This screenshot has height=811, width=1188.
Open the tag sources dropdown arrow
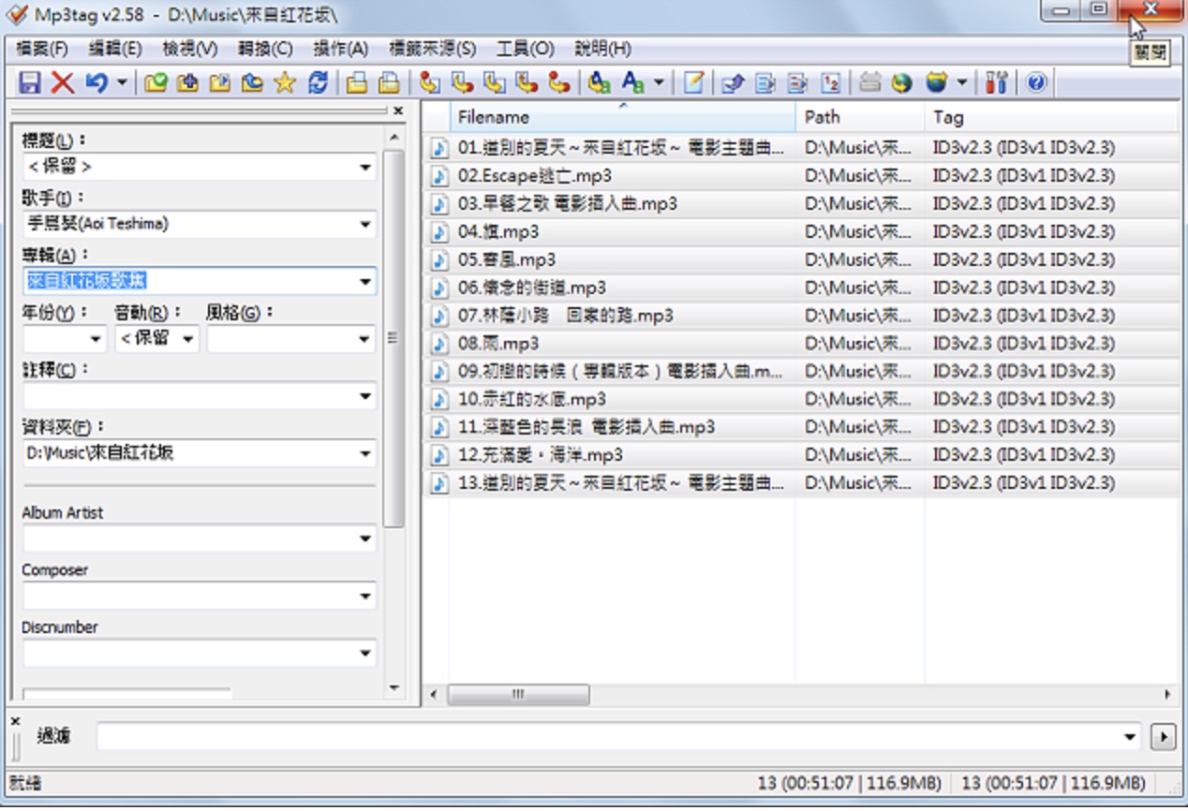tap(962, 83)
